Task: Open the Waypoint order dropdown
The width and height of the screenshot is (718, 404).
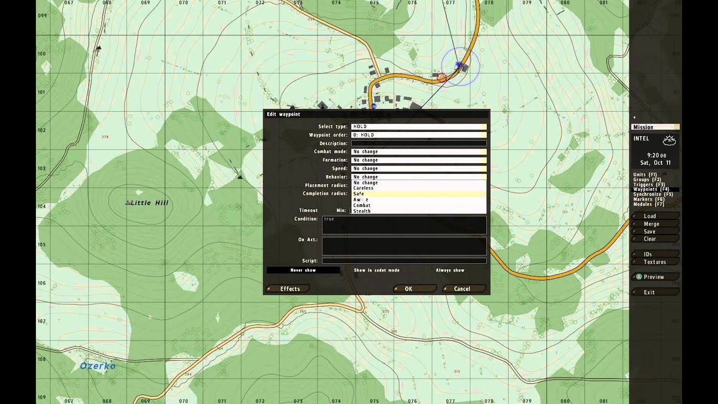Action: pyautogui.click(x=419, y=135)
